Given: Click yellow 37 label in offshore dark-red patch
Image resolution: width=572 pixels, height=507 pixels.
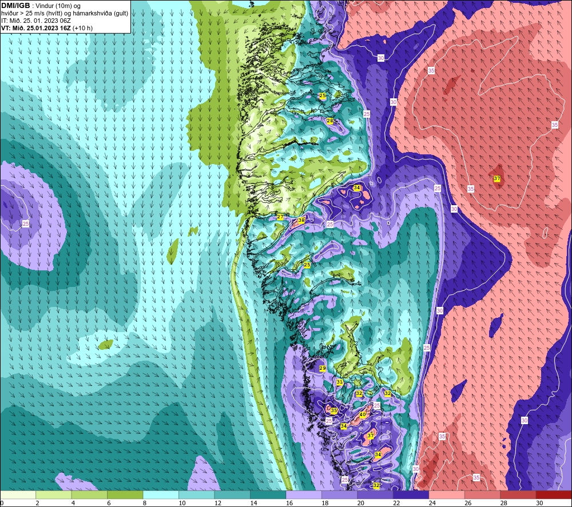Looking at the screenshot, I should tap(497, 178).
